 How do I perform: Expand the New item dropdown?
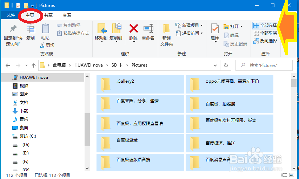click(x=201, y=25)
